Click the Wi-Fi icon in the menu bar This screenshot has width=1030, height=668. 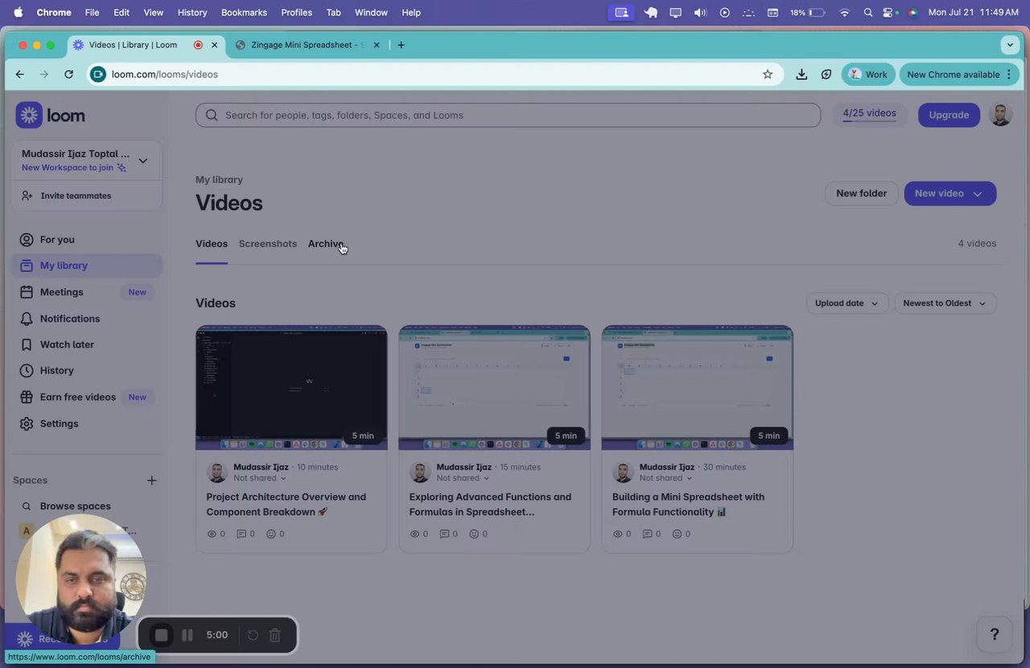pyautogui.click(x=844, y=13)
